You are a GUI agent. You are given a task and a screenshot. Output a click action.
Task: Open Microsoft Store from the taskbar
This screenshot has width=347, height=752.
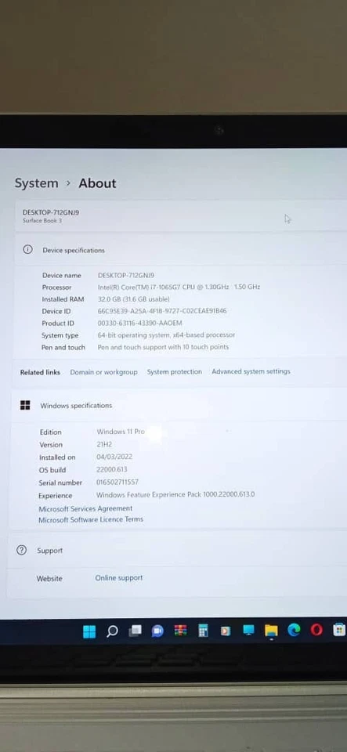[339, 629]
